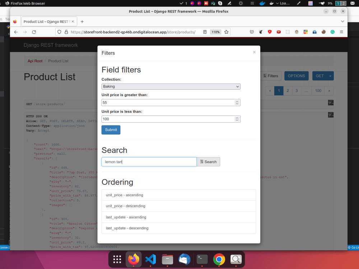Click the color picker eyedropper in top panel

coord(299,3)
